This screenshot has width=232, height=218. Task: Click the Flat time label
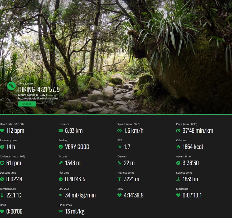(64, 173)
